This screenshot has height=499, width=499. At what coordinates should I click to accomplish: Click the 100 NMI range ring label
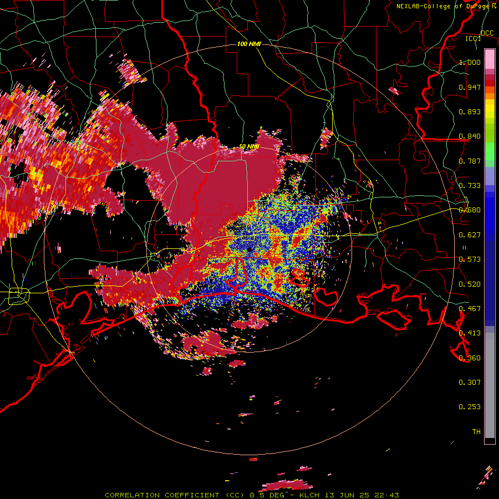tap(249, 44)
